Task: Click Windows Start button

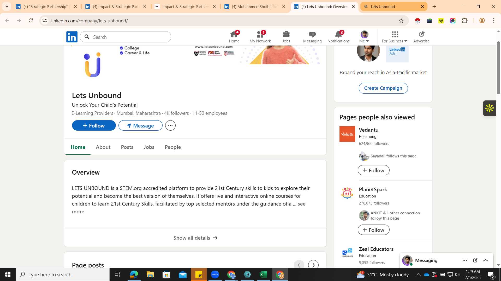Action: pos(8,274)
